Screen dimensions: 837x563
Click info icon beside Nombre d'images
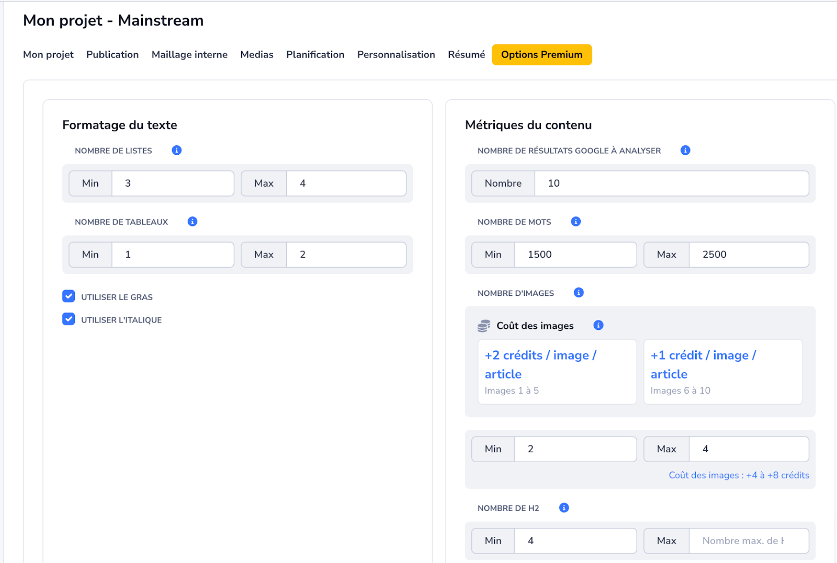pos(579,293)
